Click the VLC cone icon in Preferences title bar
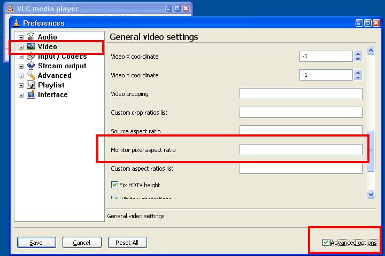 tap(16, 22)
